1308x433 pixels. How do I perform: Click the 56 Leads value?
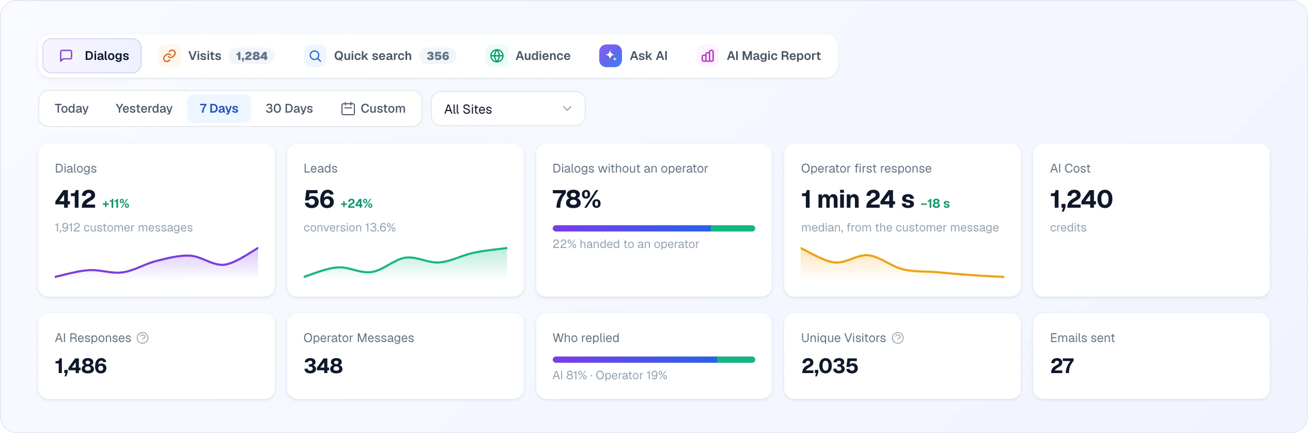click(x=319, y=199)
